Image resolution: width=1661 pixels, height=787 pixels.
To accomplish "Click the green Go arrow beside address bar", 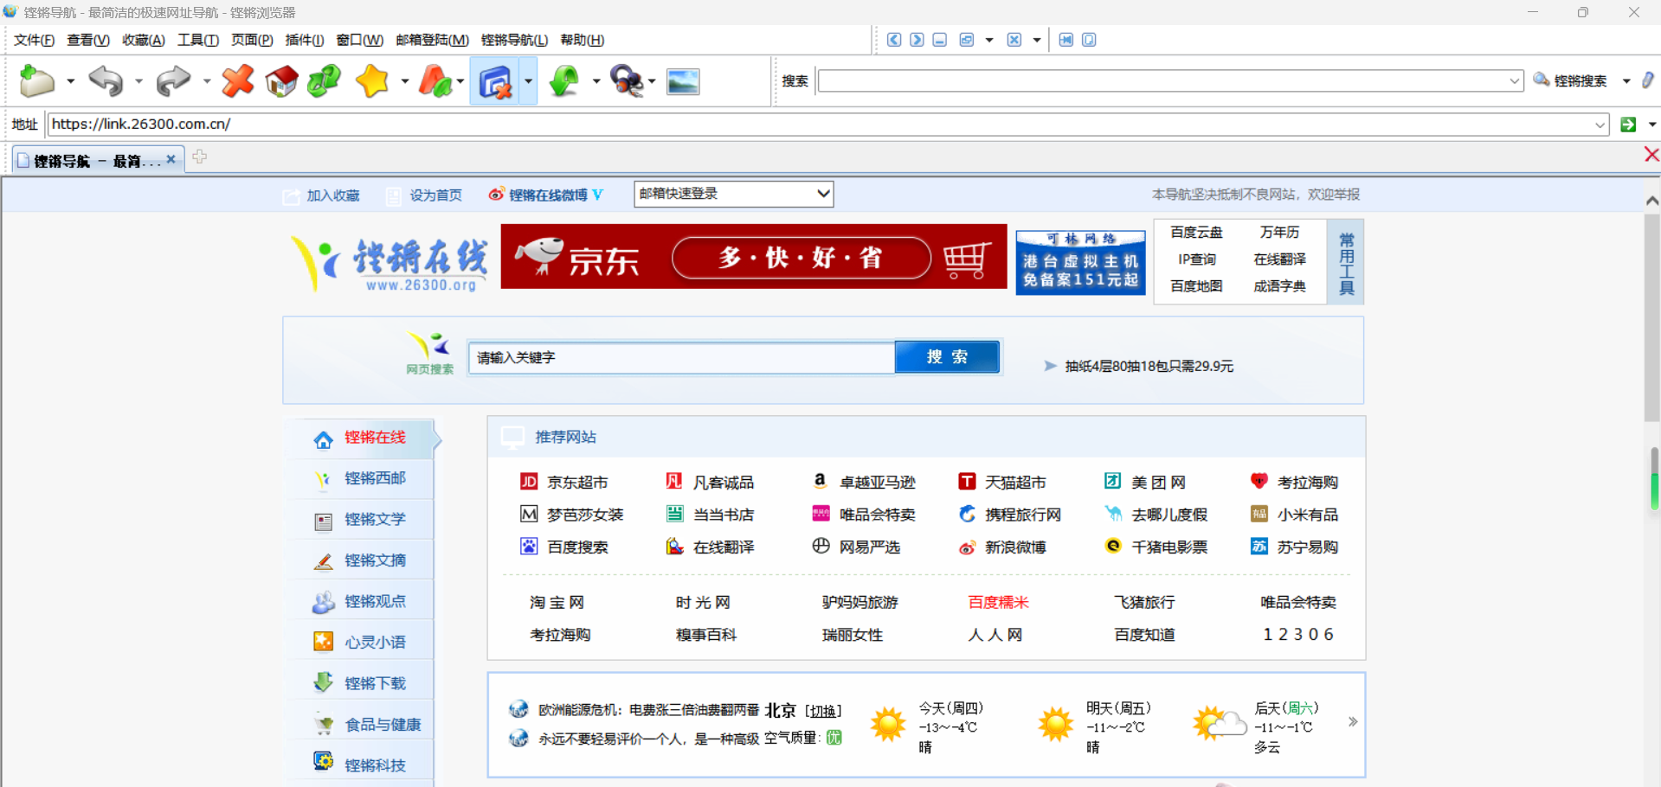I will (x=1628, y=125).
